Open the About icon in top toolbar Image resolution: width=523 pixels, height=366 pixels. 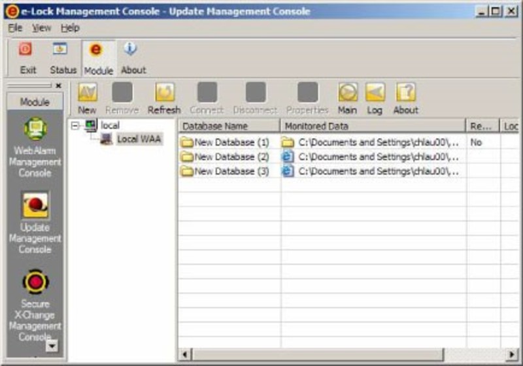[x=130, y=49]
